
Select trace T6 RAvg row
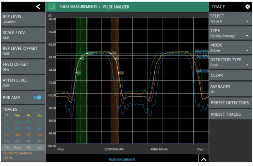click(x=23, y=148)
